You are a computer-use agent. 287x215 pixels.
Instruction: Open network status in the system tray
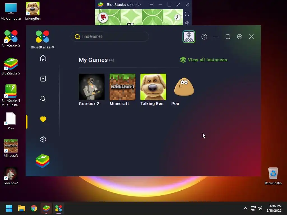click(253, 208)
